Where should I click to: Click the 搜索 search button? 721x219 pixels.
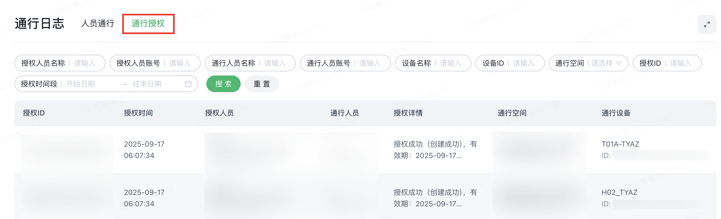pyautogui.click(x=223, y=84)
